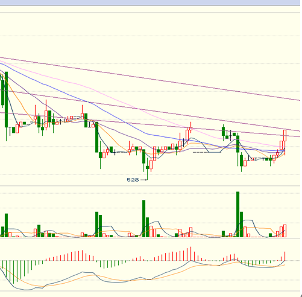Select the tallest red MACD histogram bar
The height and width of the screenshot is (297, 302).
point(190,254)
